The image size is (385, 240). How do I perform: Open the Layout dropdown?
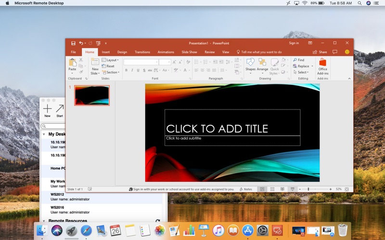[111, 60]
